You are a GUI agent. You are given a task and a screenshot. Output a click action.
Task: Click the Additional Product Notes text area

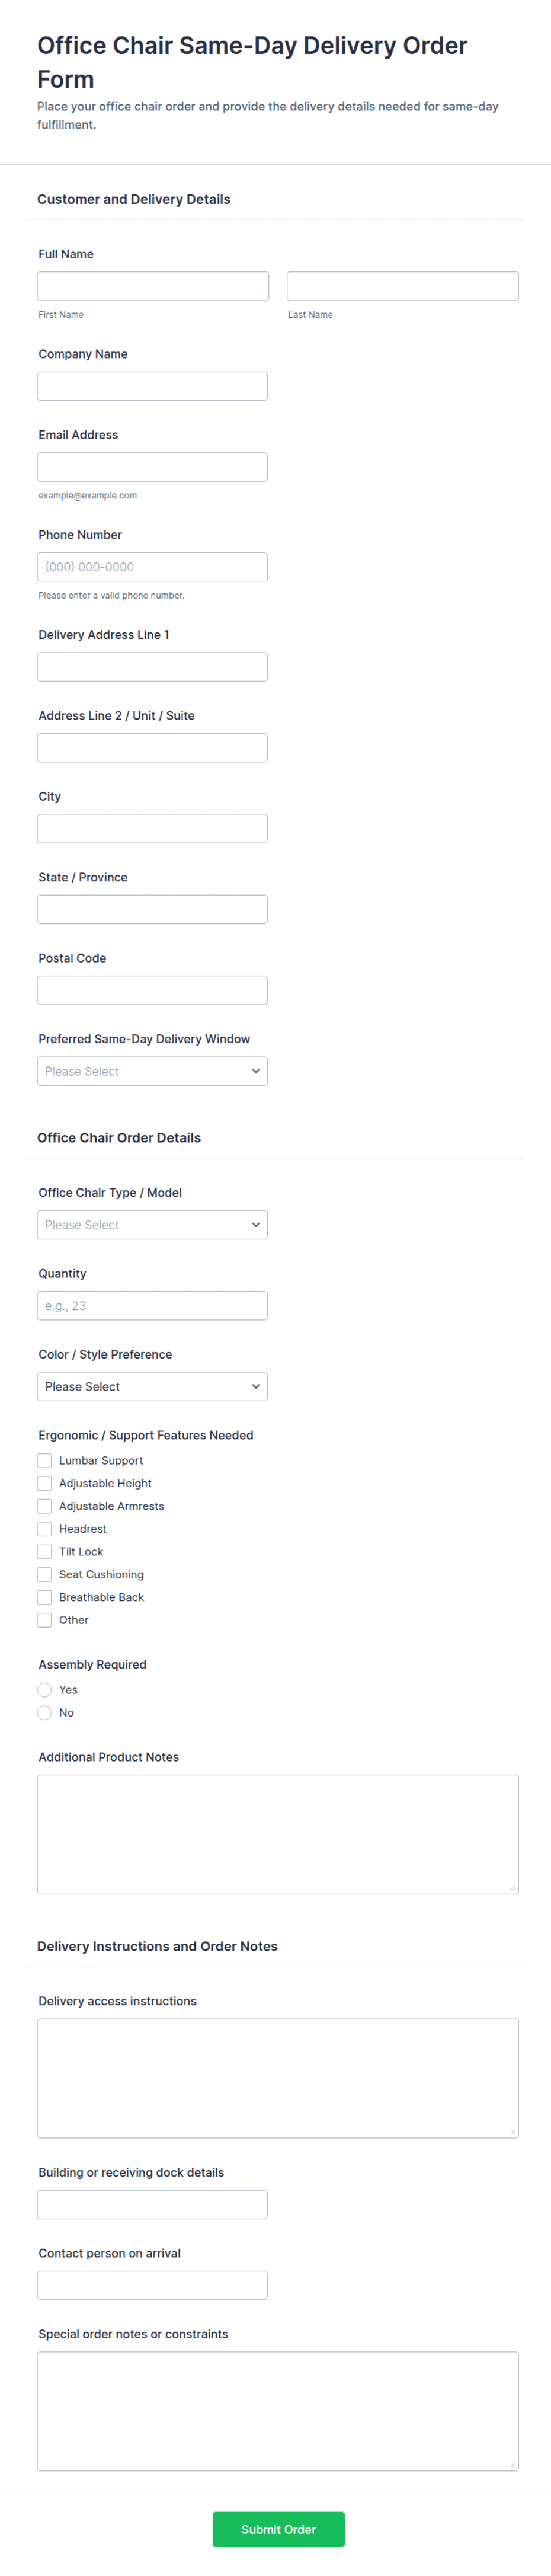tap(278, 1834)
